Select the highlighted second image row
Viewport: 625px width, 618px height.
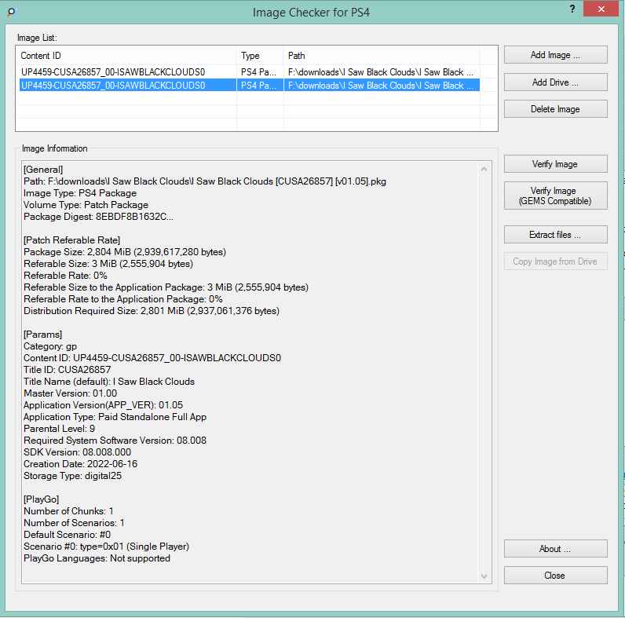[250, 86]
